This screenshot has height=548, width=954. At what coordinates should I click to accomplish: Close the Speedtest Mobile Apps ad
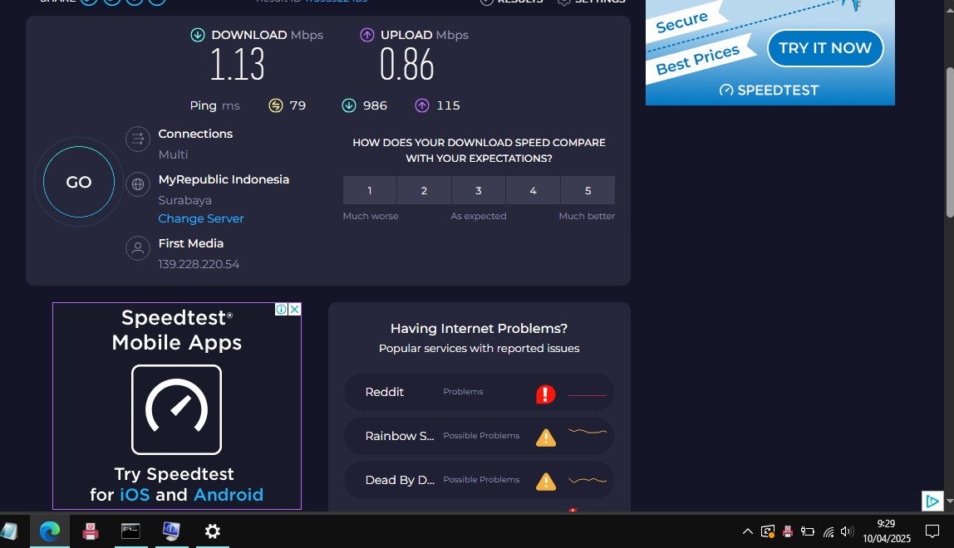(294, 309)
